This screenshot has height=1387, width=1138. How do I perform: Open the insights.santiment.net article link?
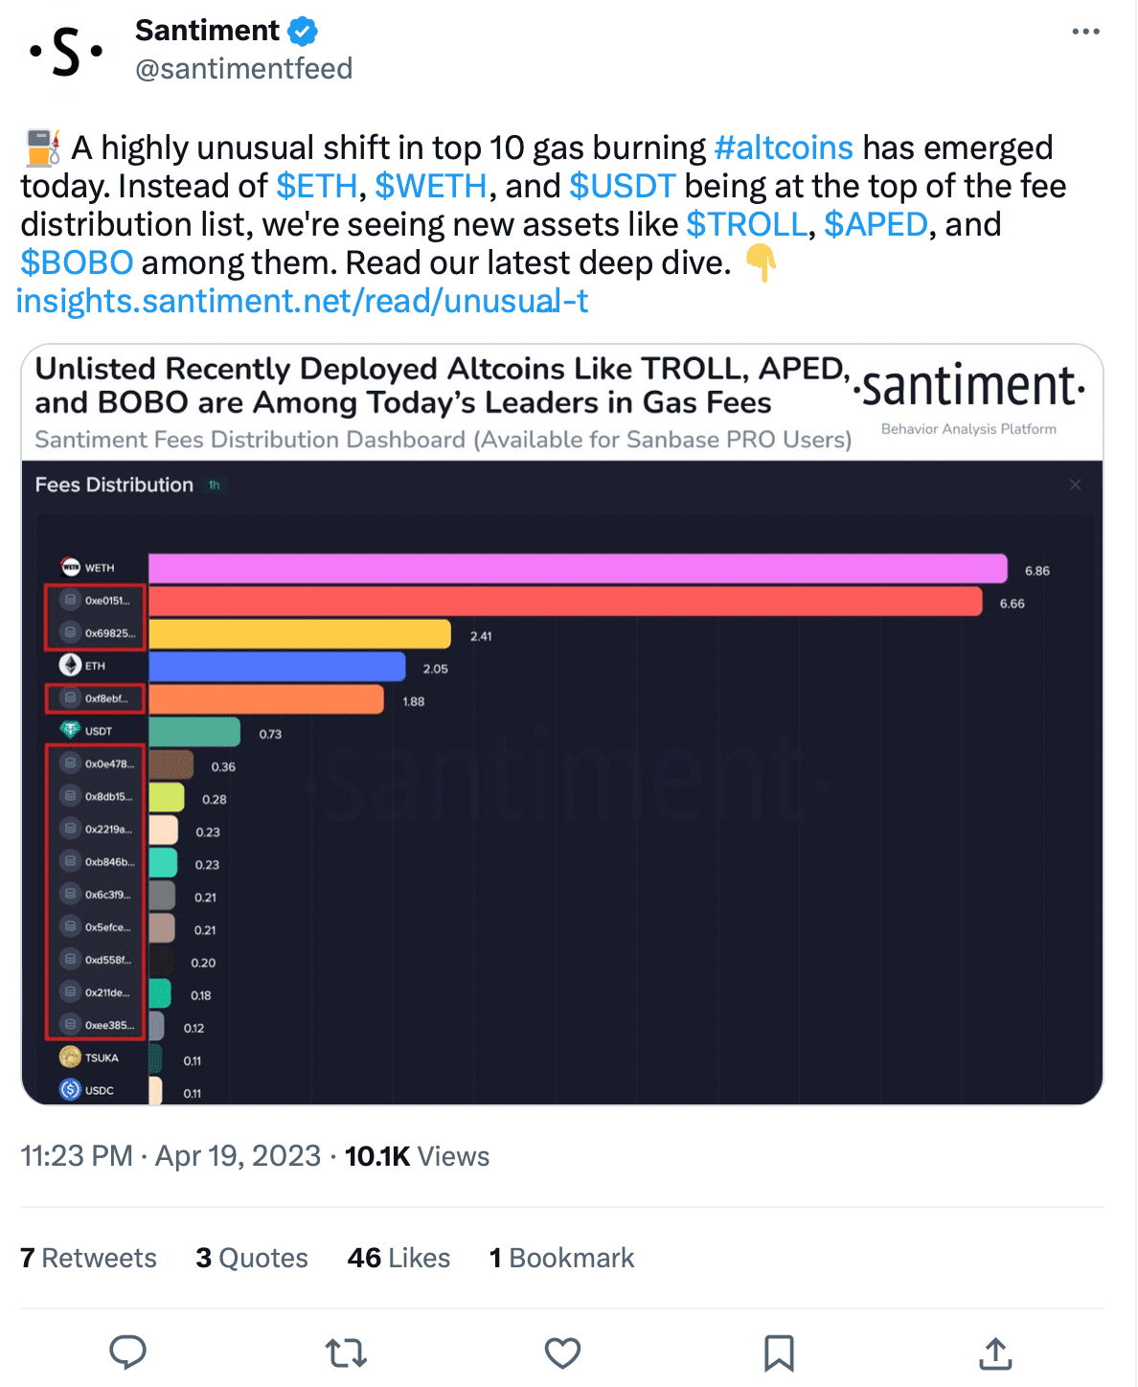302,301
